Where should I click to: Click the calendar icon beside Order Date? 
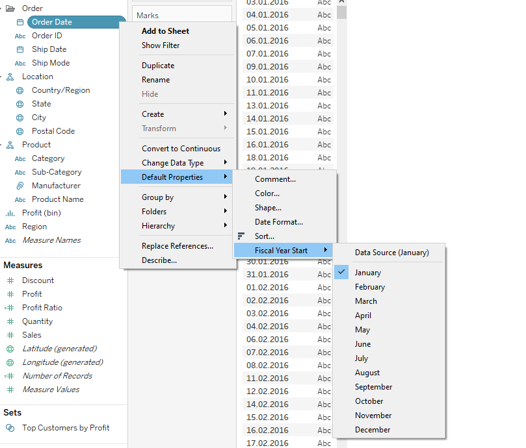tap(20, 22)
